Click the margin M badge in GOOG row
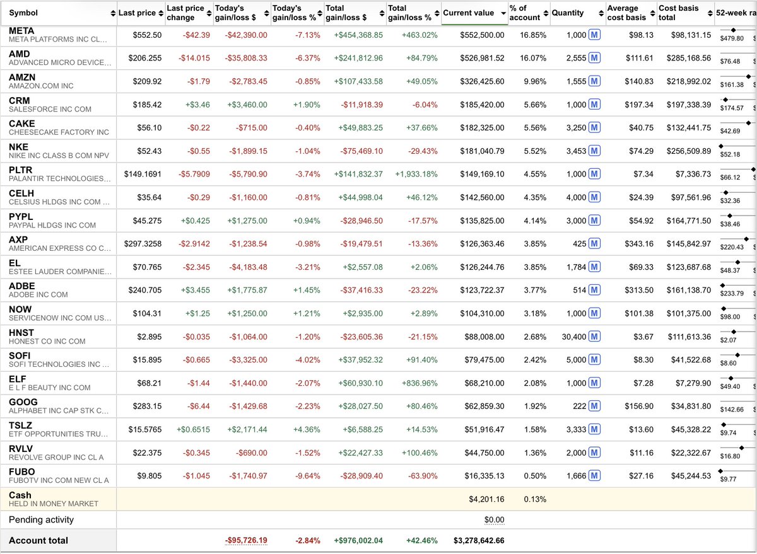This screenshot has width=757, height=554. (x=594, y=407)
